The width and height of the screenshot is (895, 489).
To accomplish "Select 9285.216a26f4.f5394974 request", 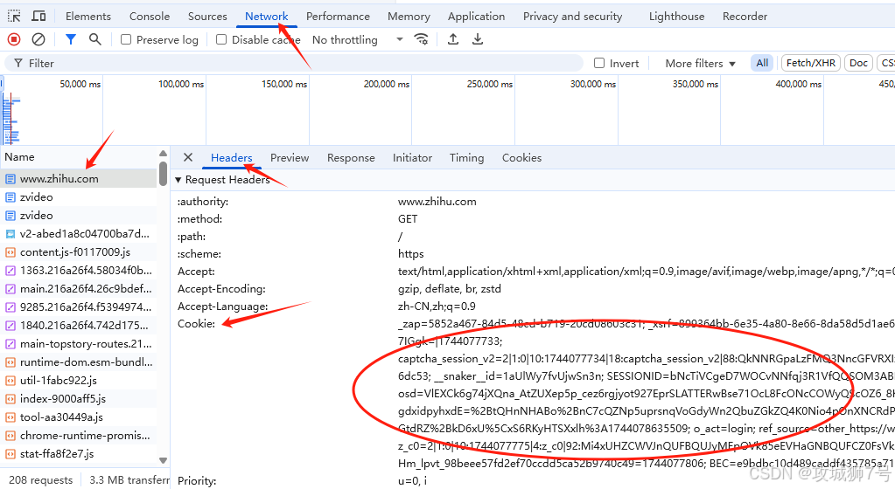I will click(x=78, y=306).
